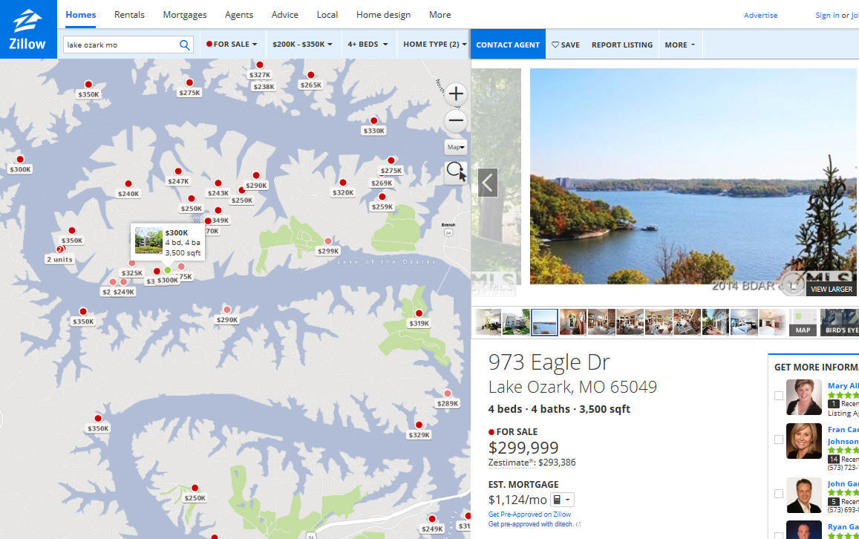This screenshot has height=539, width=859.
Task: Select the lake view photo thumbnail
Action: [x=544, y=322]
